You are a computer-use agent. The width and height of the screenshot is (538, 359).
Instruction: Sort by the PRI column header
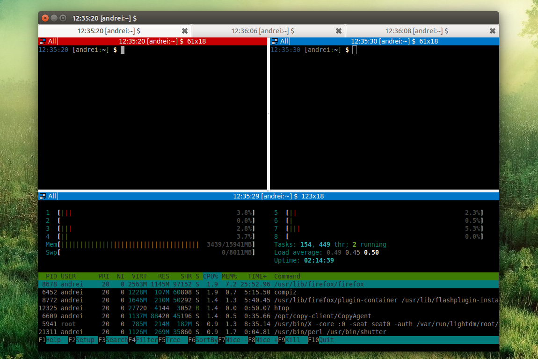tap(103, 276)
